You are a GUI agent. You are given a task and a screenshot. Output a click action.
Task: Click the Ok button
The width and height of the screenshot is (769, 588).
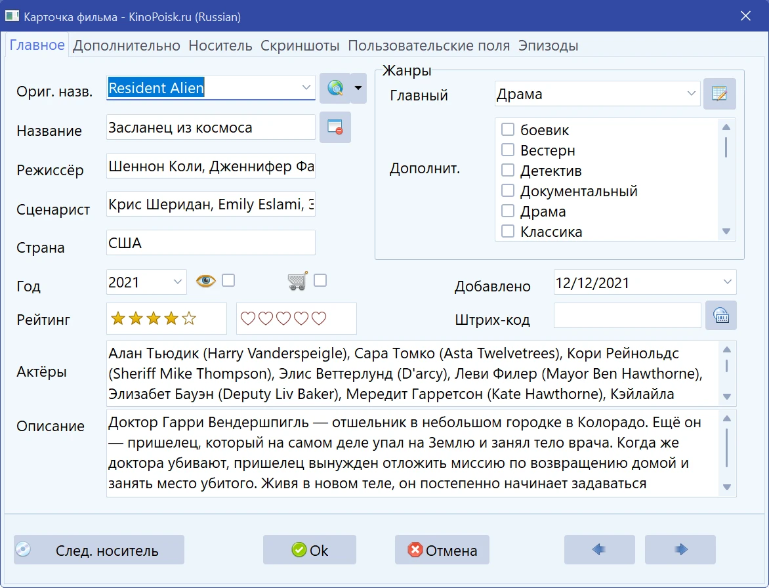coord(310,550)
